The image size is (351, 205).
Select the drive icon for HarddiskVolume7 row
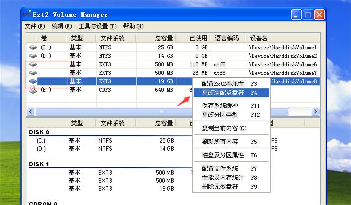pyautogui.click(x=33, y=73)
